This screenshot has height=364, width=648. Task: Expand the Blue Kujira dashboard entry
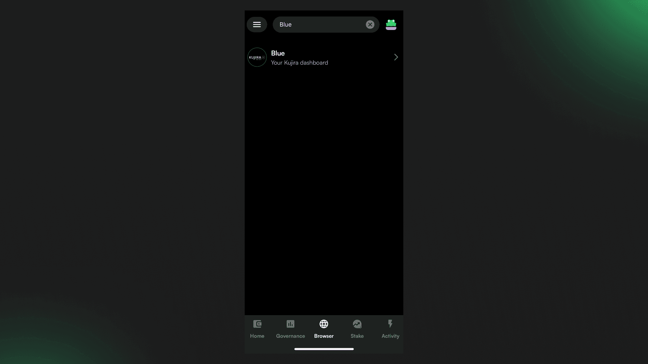[396, 57]
